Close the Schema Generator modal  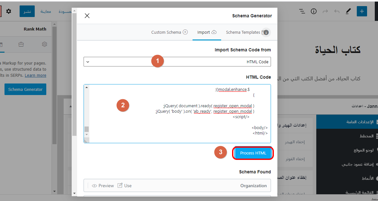click(87, 16)
